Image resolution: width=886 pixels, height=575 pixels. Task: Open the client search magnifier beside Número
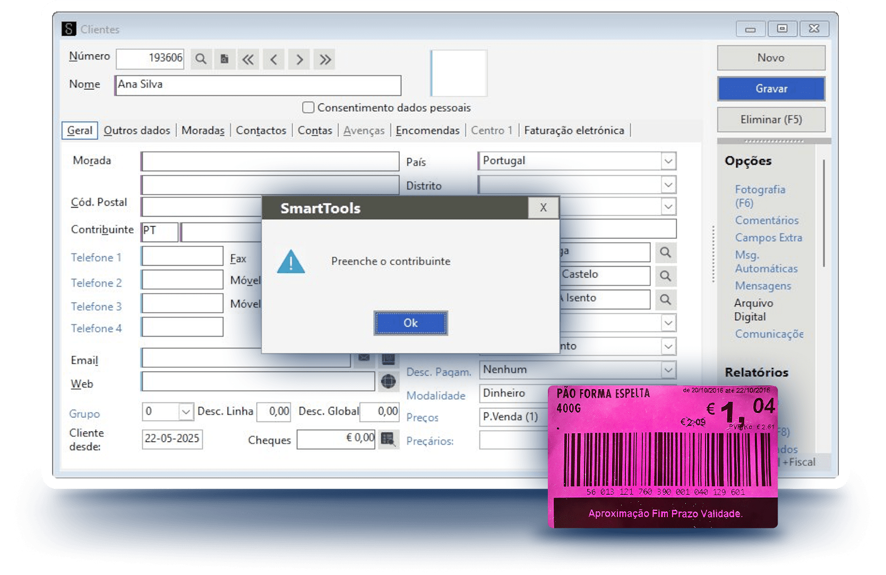pyautogui.click(x=201, y=59)
